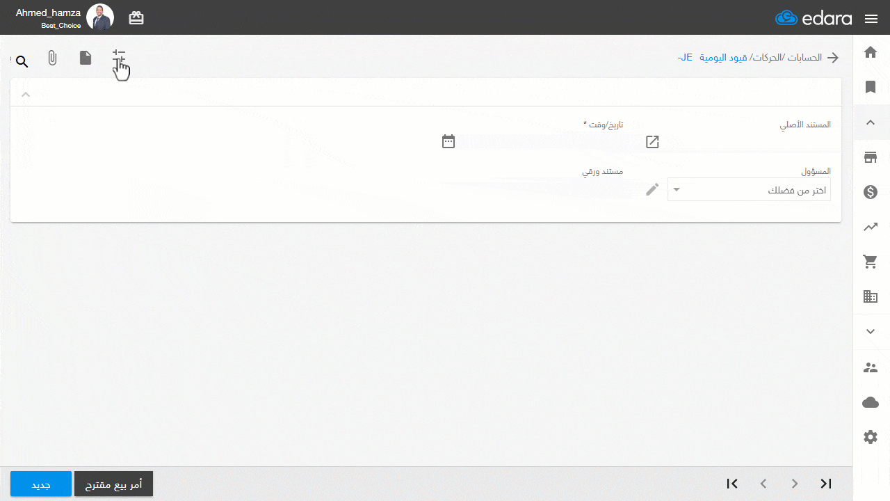Open the hamburger menu beside the edara logo
The width and height of the screenshot is (890, 501).
pyautogui.click(x=871, y=19)
